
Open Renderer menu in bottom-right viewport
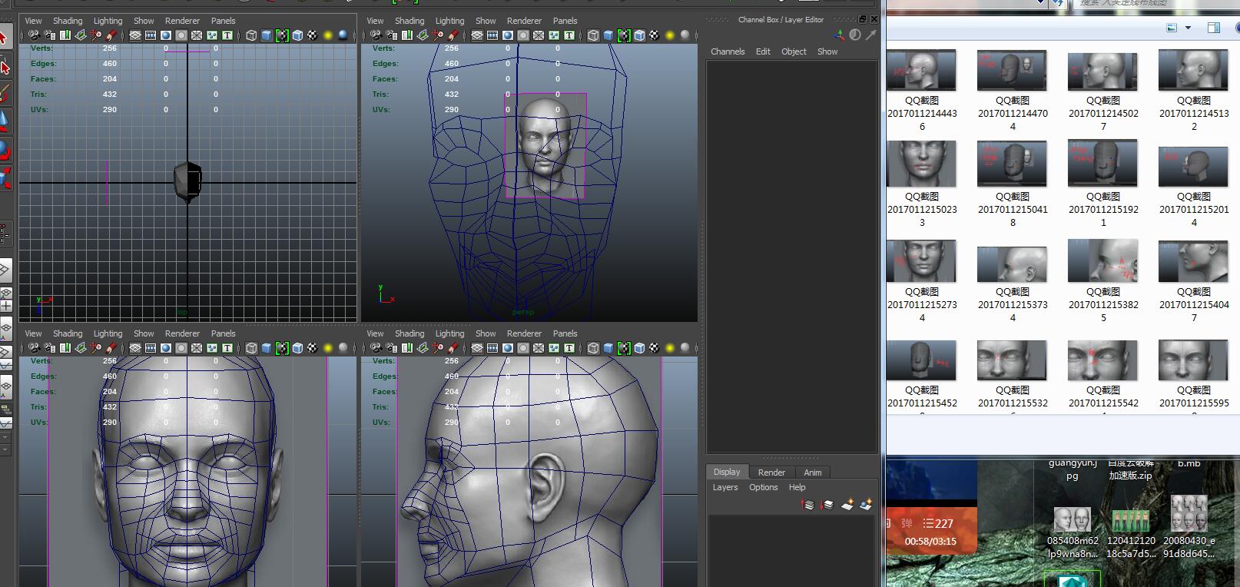(x=524, y=333)
